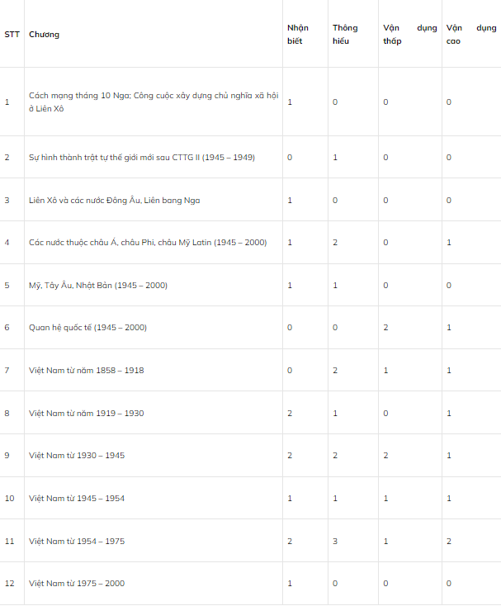Click the Thông hiểu value for row 11
501x606 pixels.
tap(335, 542)
